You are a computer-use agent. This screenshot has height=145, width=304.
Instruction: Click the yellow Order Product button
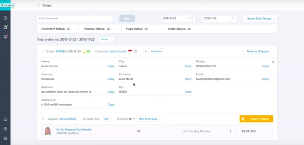[x=256, y=119]
